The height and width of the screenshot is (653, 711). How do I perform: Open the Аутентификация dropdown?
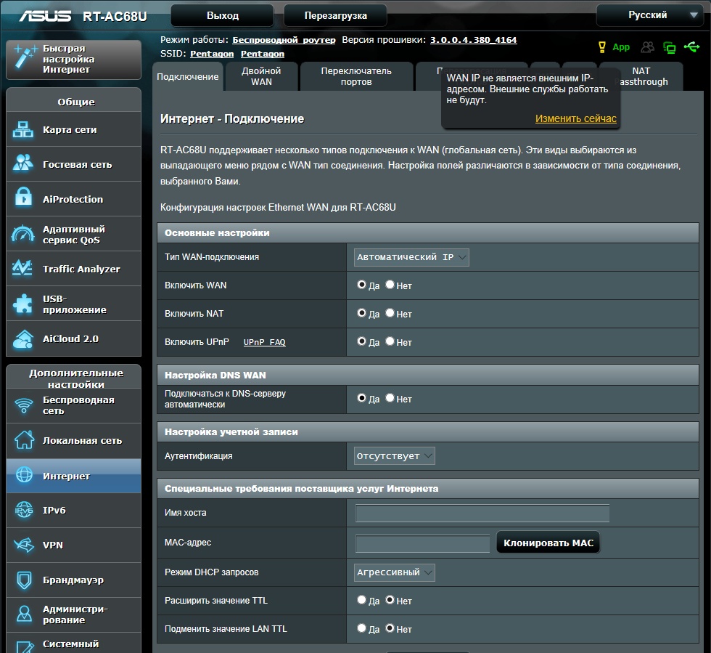click(x=395, y=456)
